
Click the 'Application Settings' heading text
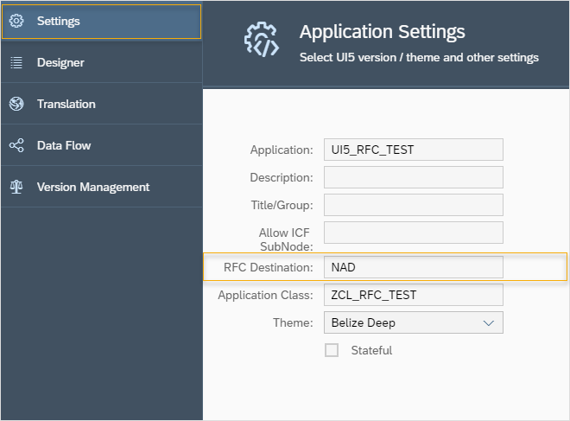point(382,32)
